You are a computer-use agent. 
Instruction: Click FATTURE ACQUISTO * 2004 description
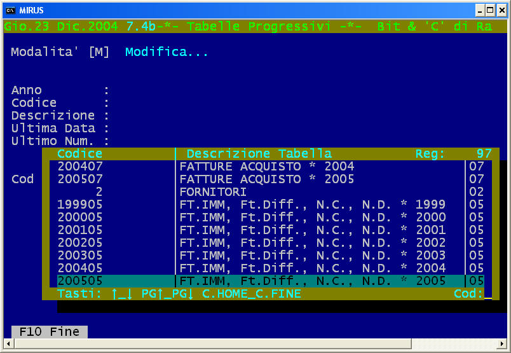tap(266, 167)
